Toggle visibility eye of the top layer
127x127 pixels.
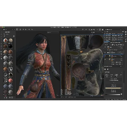[x=105, y=47]
